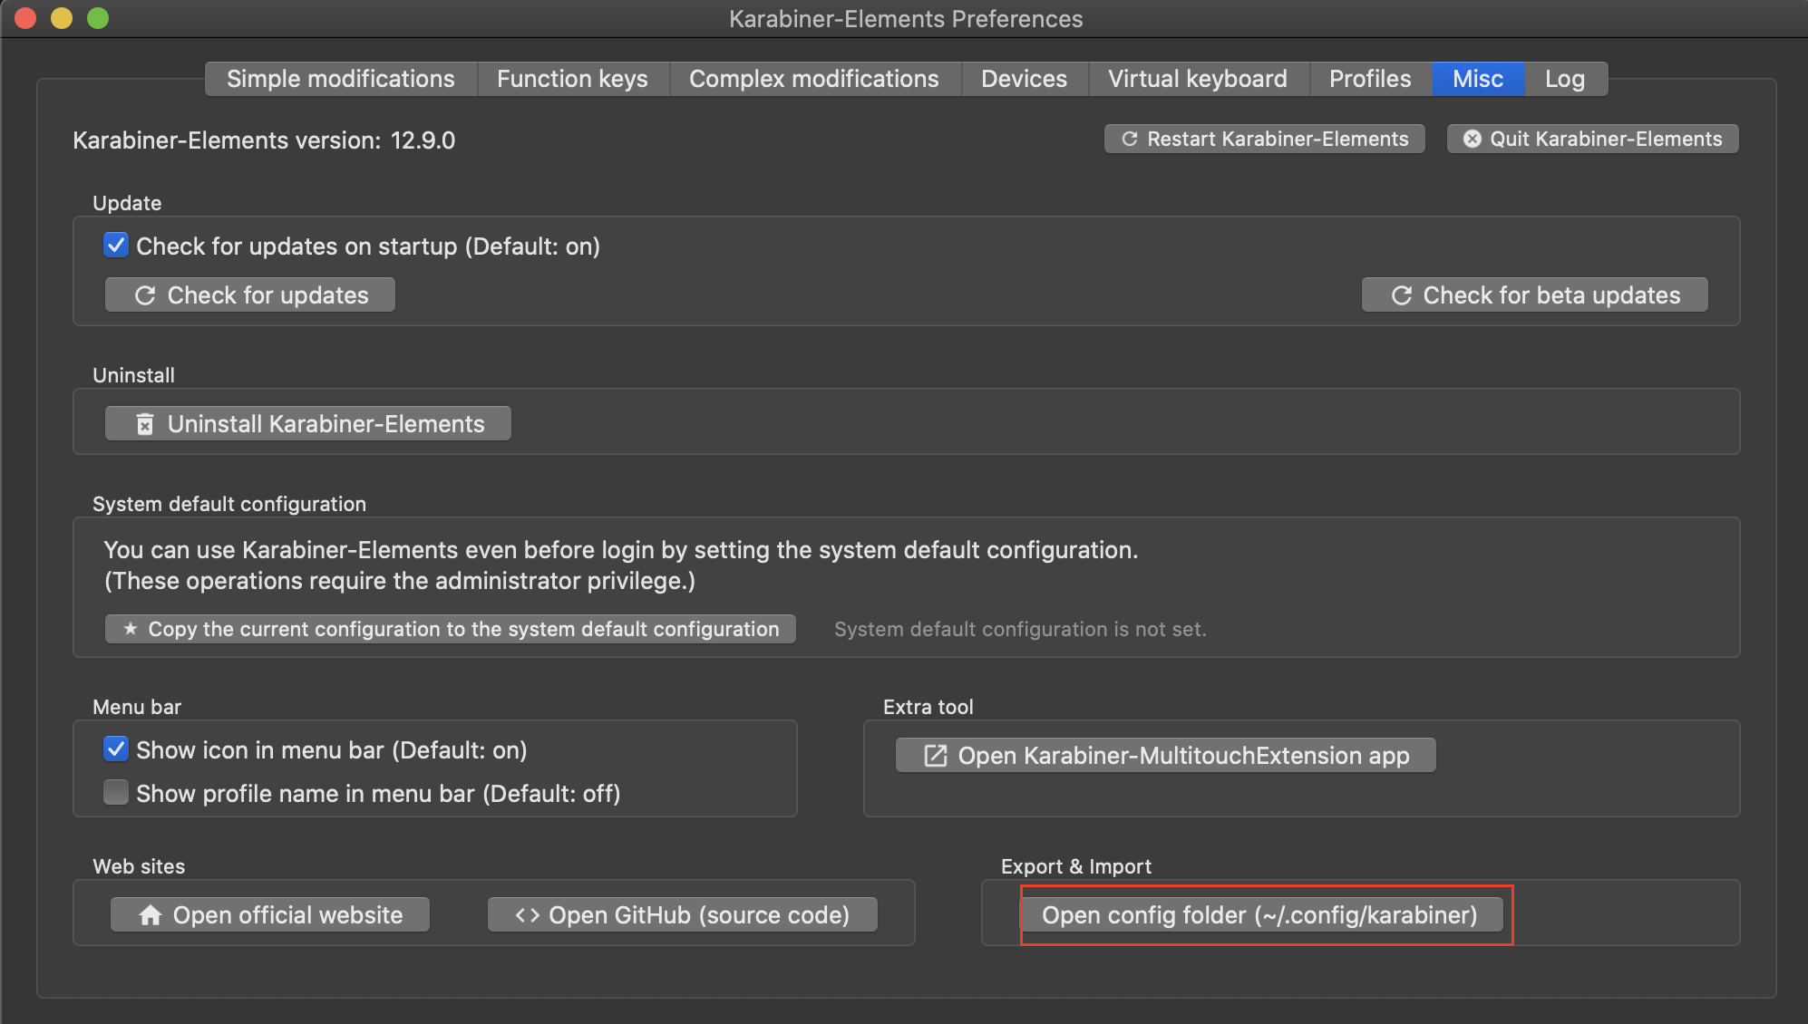Click the refresh icon on Check for beta updates

tap(1401, 295)
